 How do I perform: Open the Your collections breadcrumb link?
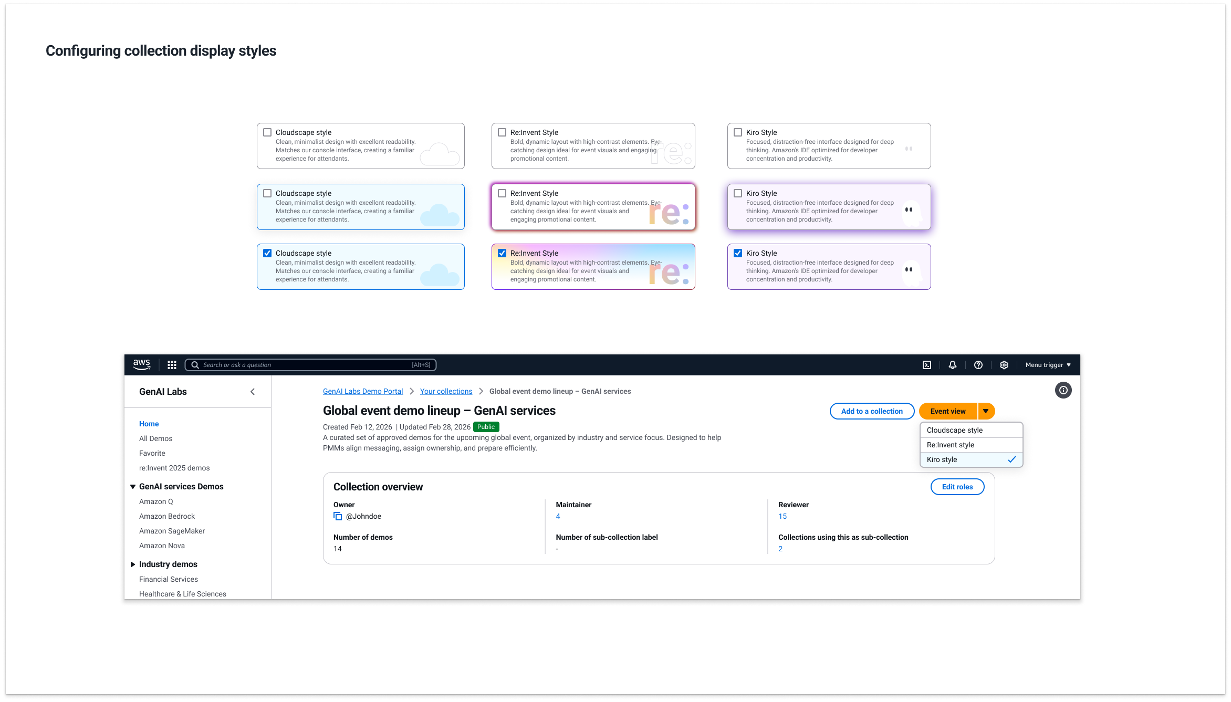coord(446,391)
